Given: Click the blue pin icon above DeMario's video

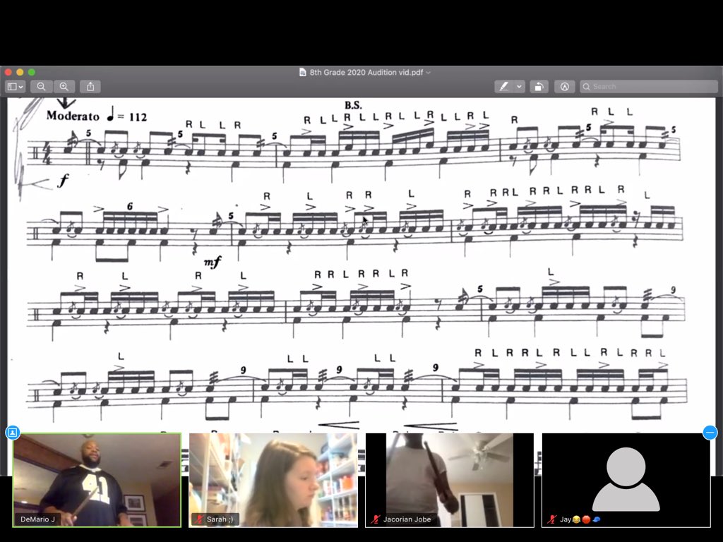Looking at the screenshot, I should click(x=13, y=433).
